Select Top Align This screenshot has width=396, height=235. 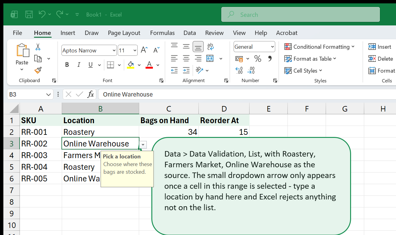tap(174, 46)
